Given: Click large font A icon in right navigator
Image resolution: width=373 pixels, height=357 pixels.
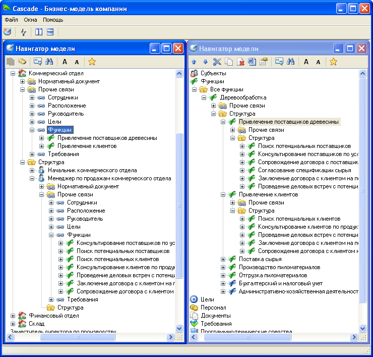Looking at the screenshot, I should [306, 62].
